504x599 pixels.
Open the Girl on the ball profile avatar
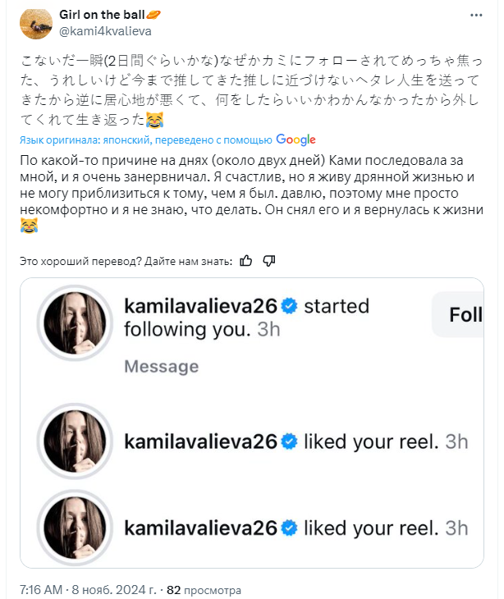[x=36, y=23]
